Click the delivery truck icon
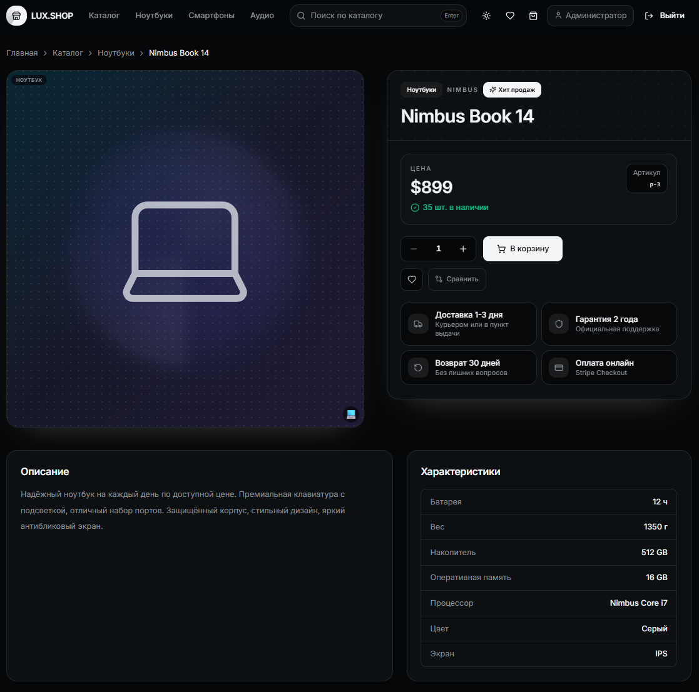 418,324
